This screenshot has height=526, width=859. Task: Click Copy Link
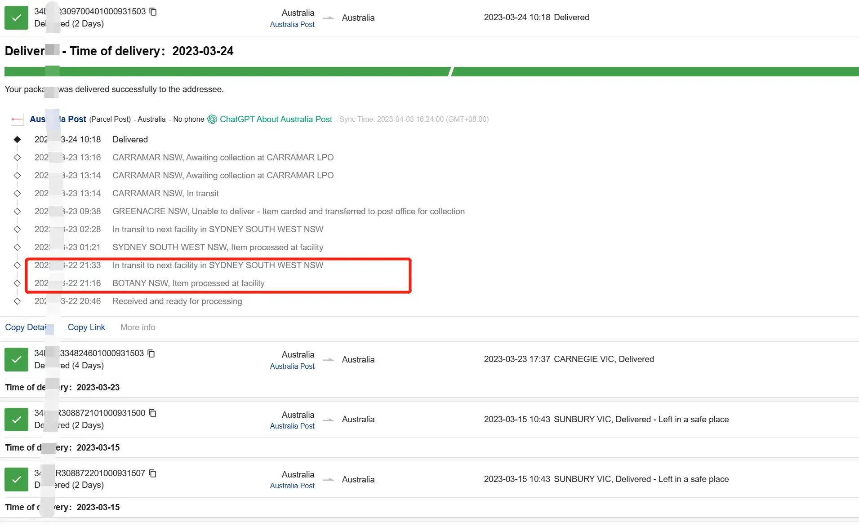pyautogui.click(x=86, y=327)
